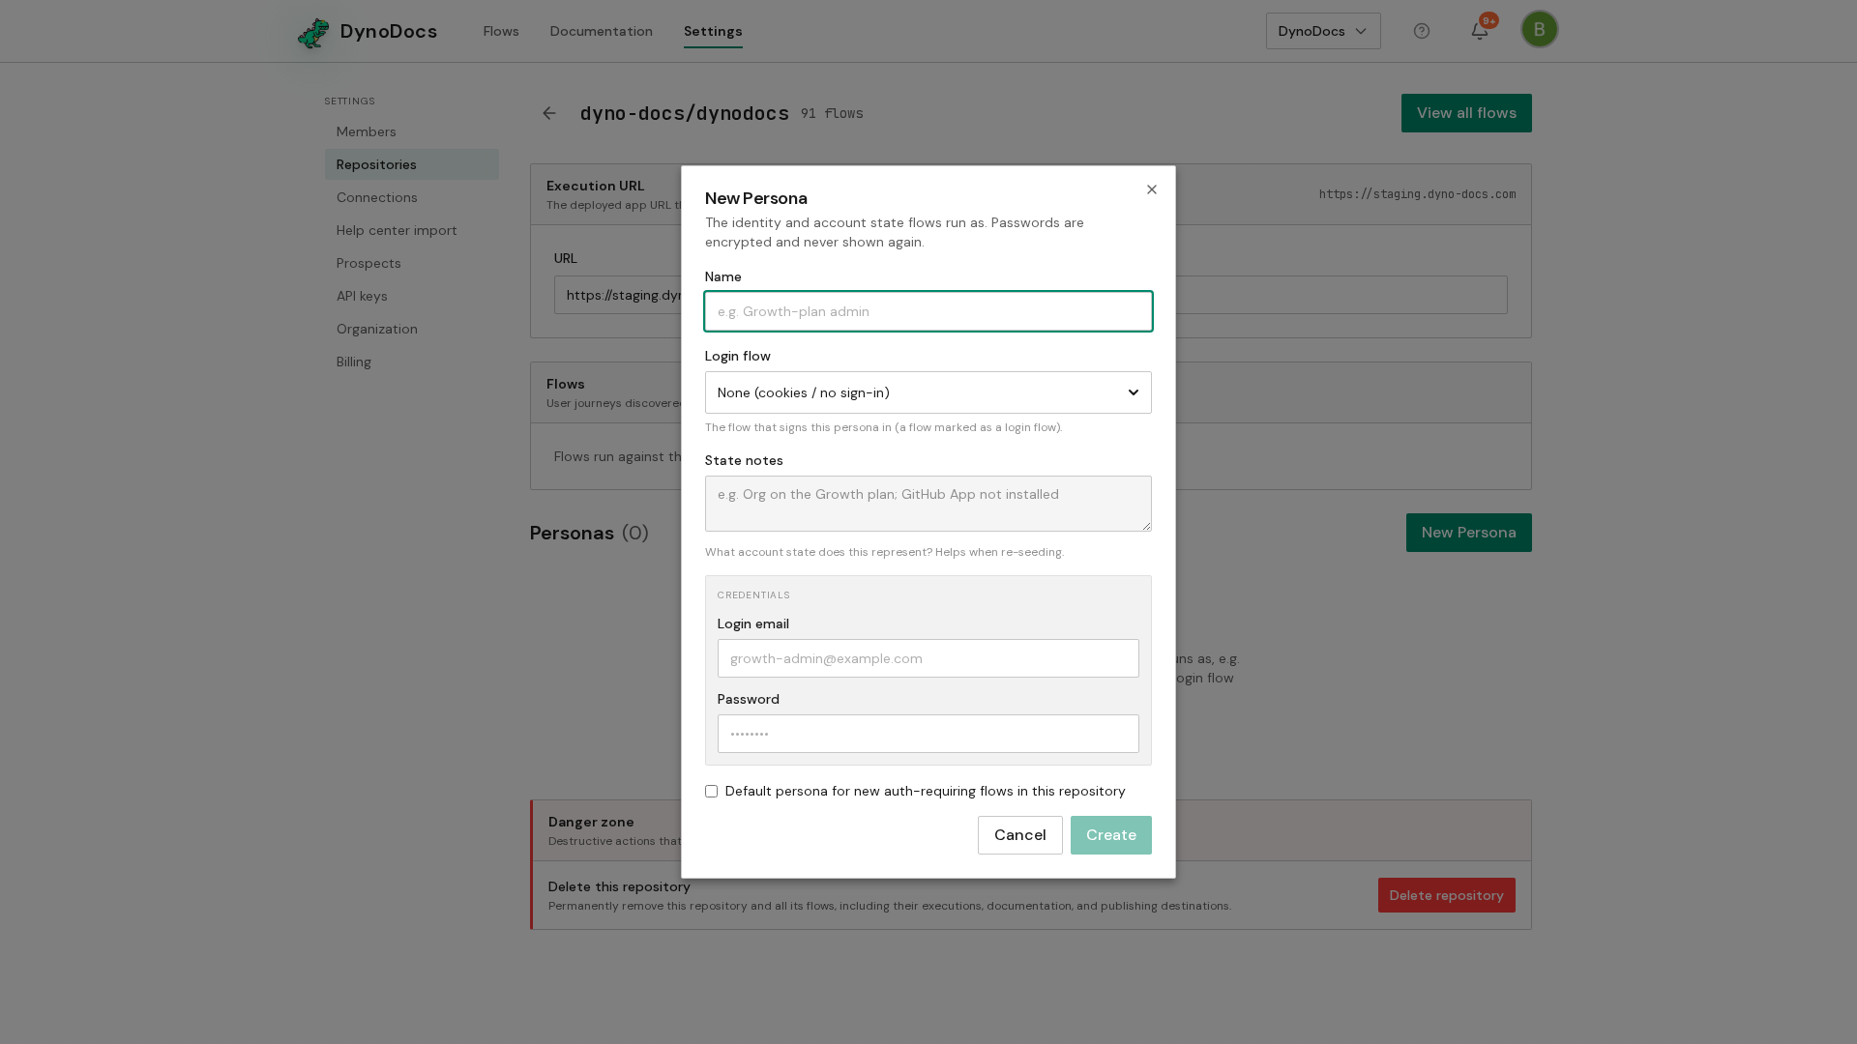Click the https://staging.dyno-docs.com execution URL text
Screen dimensions: 1857x1044
[1417, 194]
